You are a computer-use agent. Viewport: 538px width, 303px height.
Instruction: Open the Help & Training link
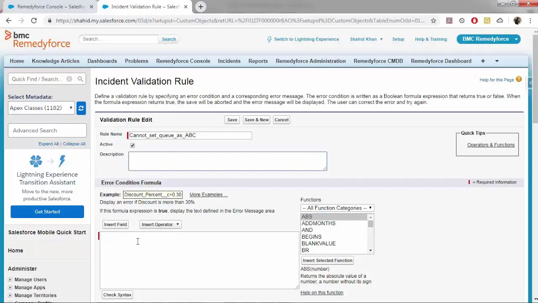431,39
